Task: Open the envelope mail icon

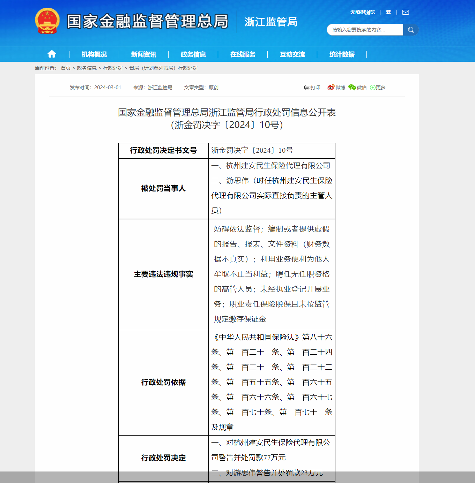Action: tap(405, 12)
